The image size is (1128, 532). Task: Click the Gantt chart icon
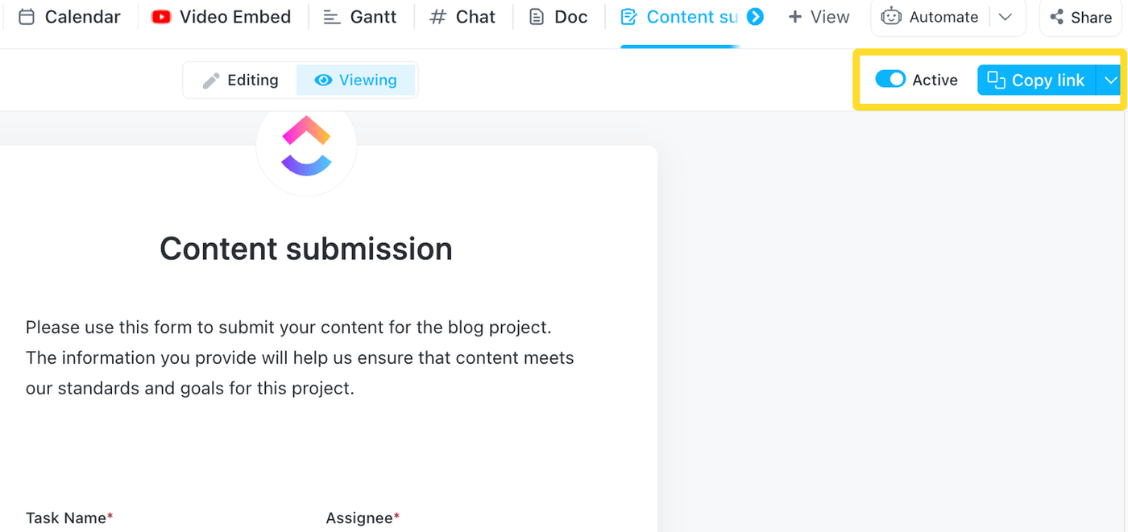point(332,16)
